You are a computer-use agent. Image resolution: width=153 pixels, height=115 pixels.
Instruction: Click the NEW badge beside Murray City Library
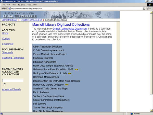(x=67, y=85)
